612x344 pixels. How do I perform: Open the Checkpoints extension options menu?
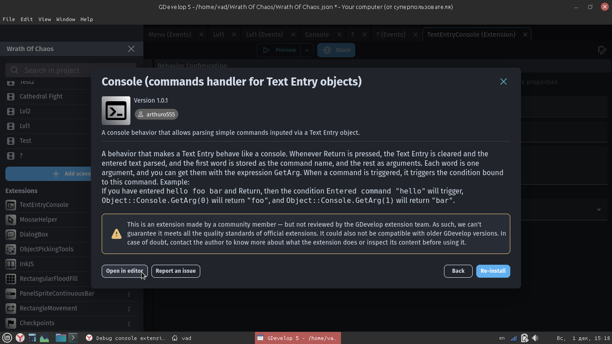129,323
